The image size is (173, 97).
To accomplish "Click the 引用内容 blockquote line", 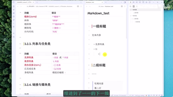I will pyautogui.click(x=99, y=84).
